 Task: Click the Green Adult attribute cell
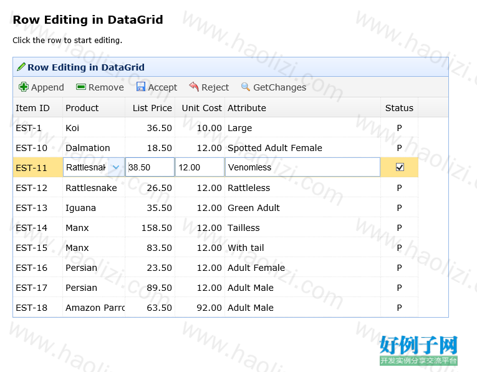[302, 207]
